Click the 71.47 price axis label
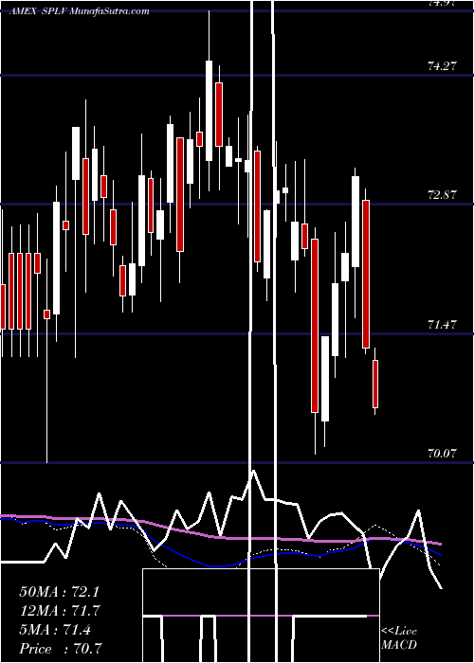The image size is (474, 663). tap(442, 324)
